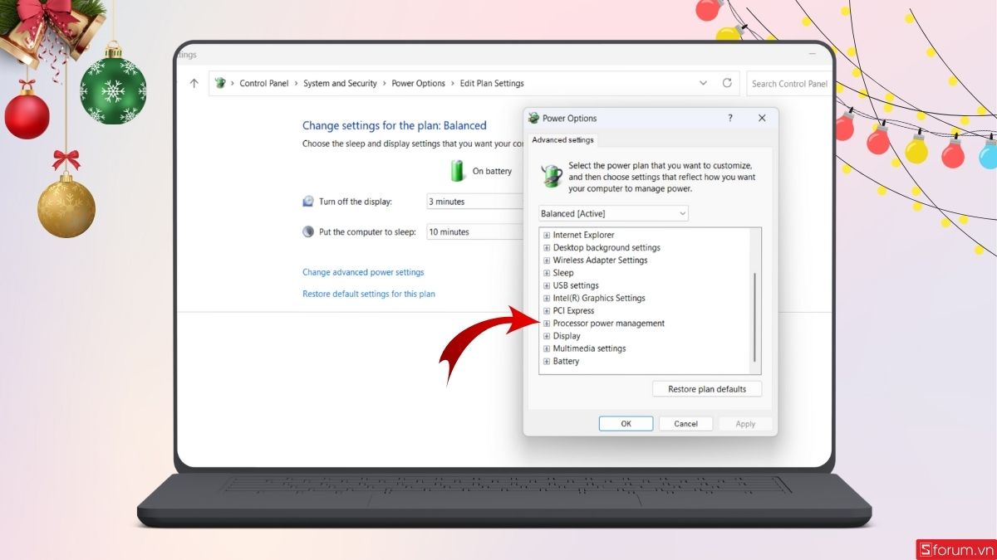The height and width of the screenshot is (560, 997).
Task: Click the Control Panel window minimize button
Action: click(x=813, y=54)
